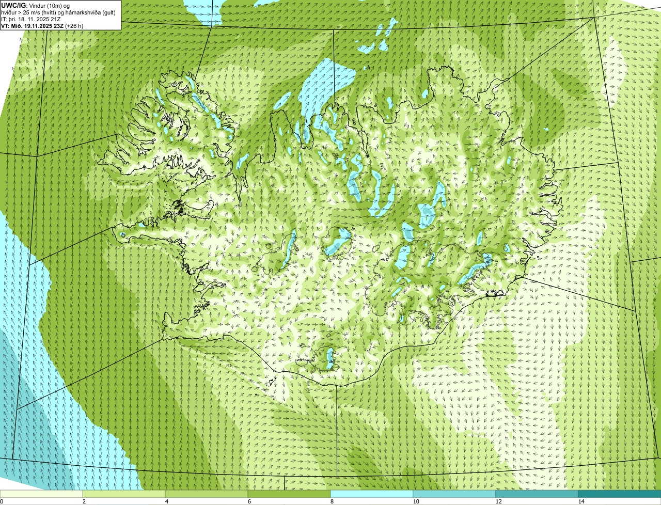Click the 'VT: Mið. 19.11.2025 23Z (+26 h)' line
Viewport: 661px width, 505px height.
coord(42,25)
